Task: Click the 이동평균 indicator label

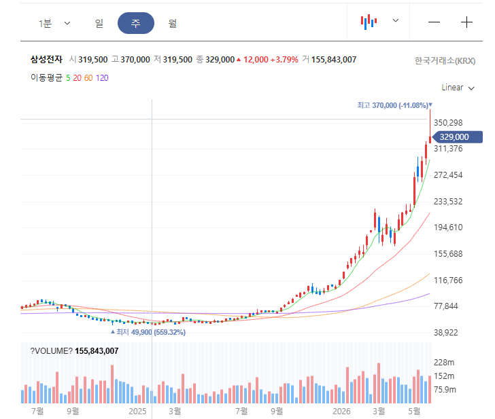Action: pyautogui.click(x=46, y=77)
